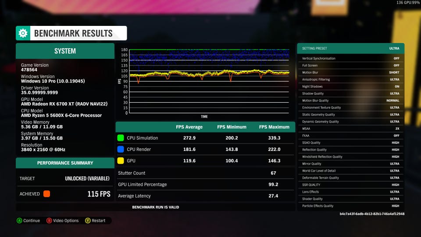
Task: Click the Lens Effects row
Action: [351, 192]
